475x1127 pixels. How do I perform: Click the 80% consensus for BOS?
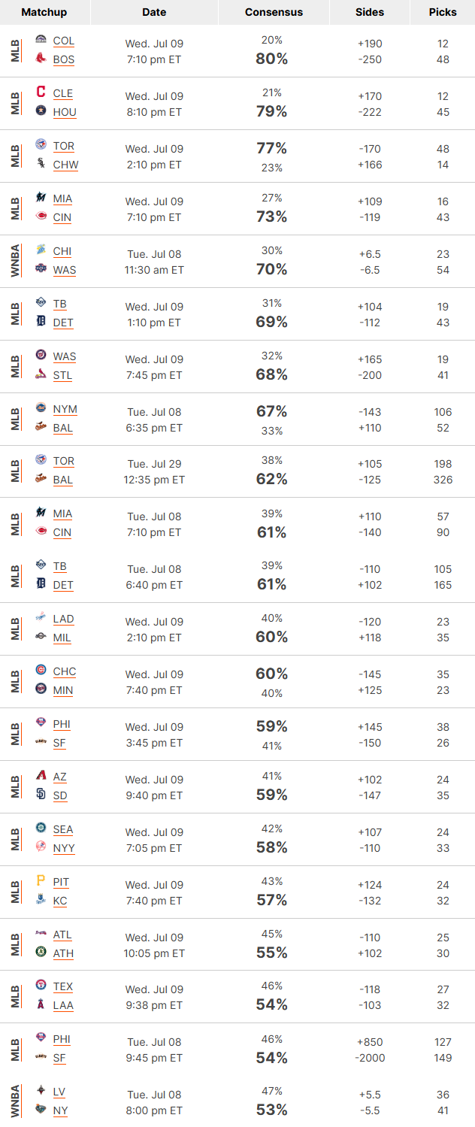[271, 59]
